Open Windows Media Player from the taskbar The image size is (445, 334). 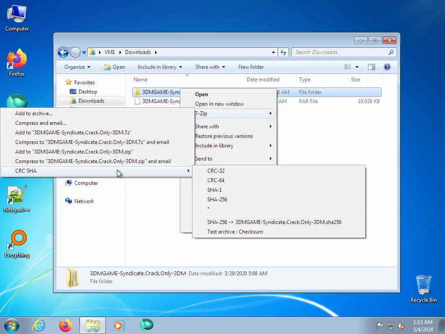118,325
